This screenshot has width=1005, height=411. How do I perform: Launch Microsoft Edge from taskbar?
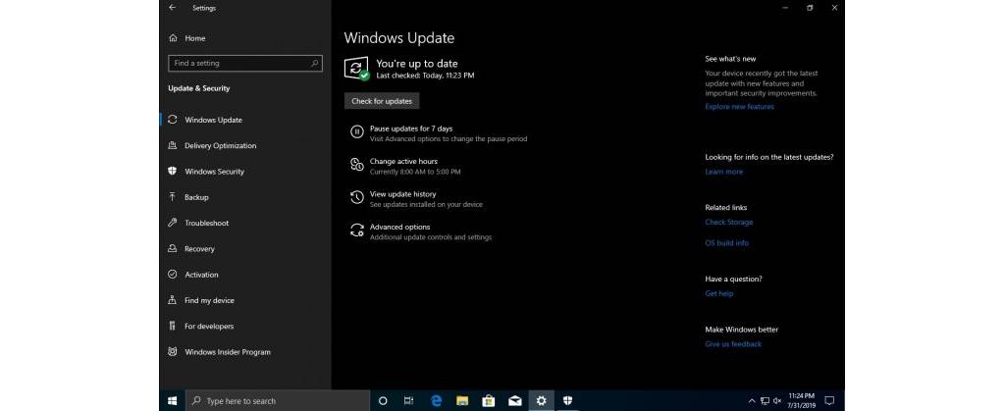(437, 401)
